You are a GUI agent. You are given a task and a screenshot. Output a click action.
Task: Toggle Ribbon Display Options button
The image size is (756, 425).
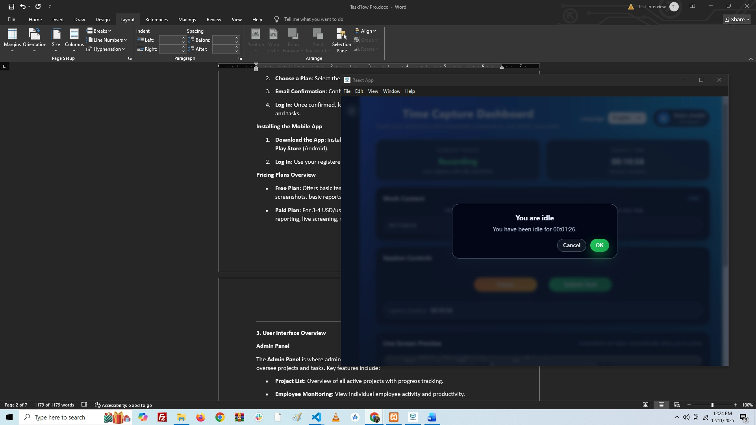tap(692, 6)
